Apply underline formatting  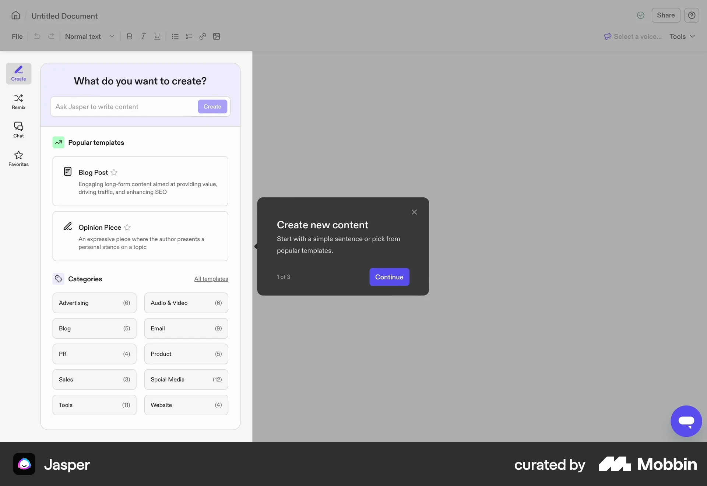(157, 36)
